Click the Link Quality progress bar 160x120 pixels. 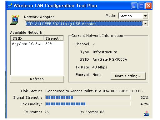(x=88, y=104)
